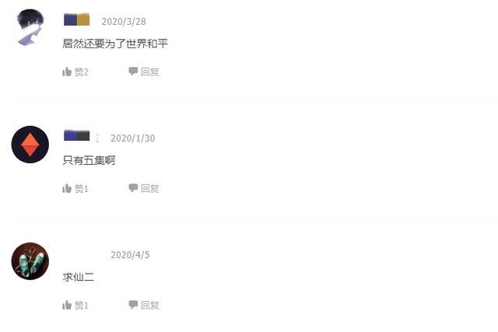The width and height of the screenshot is (498, 332).
Task: Click the 2020/4/5 date stamp
Action: click(130, 255)
